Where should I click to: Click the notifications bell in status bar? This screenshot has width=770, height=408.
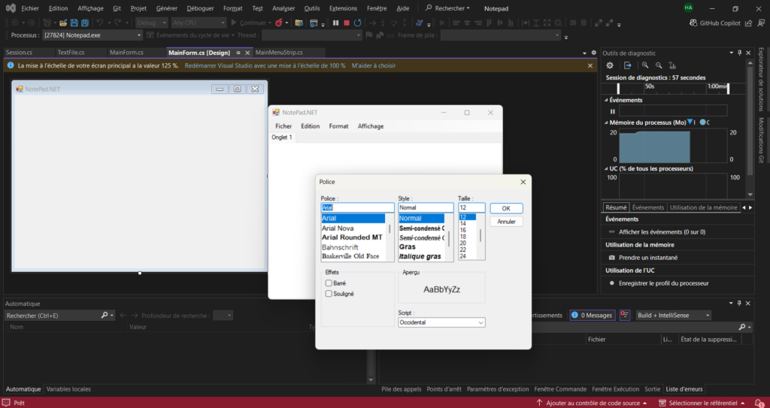[x=760, y=403]
